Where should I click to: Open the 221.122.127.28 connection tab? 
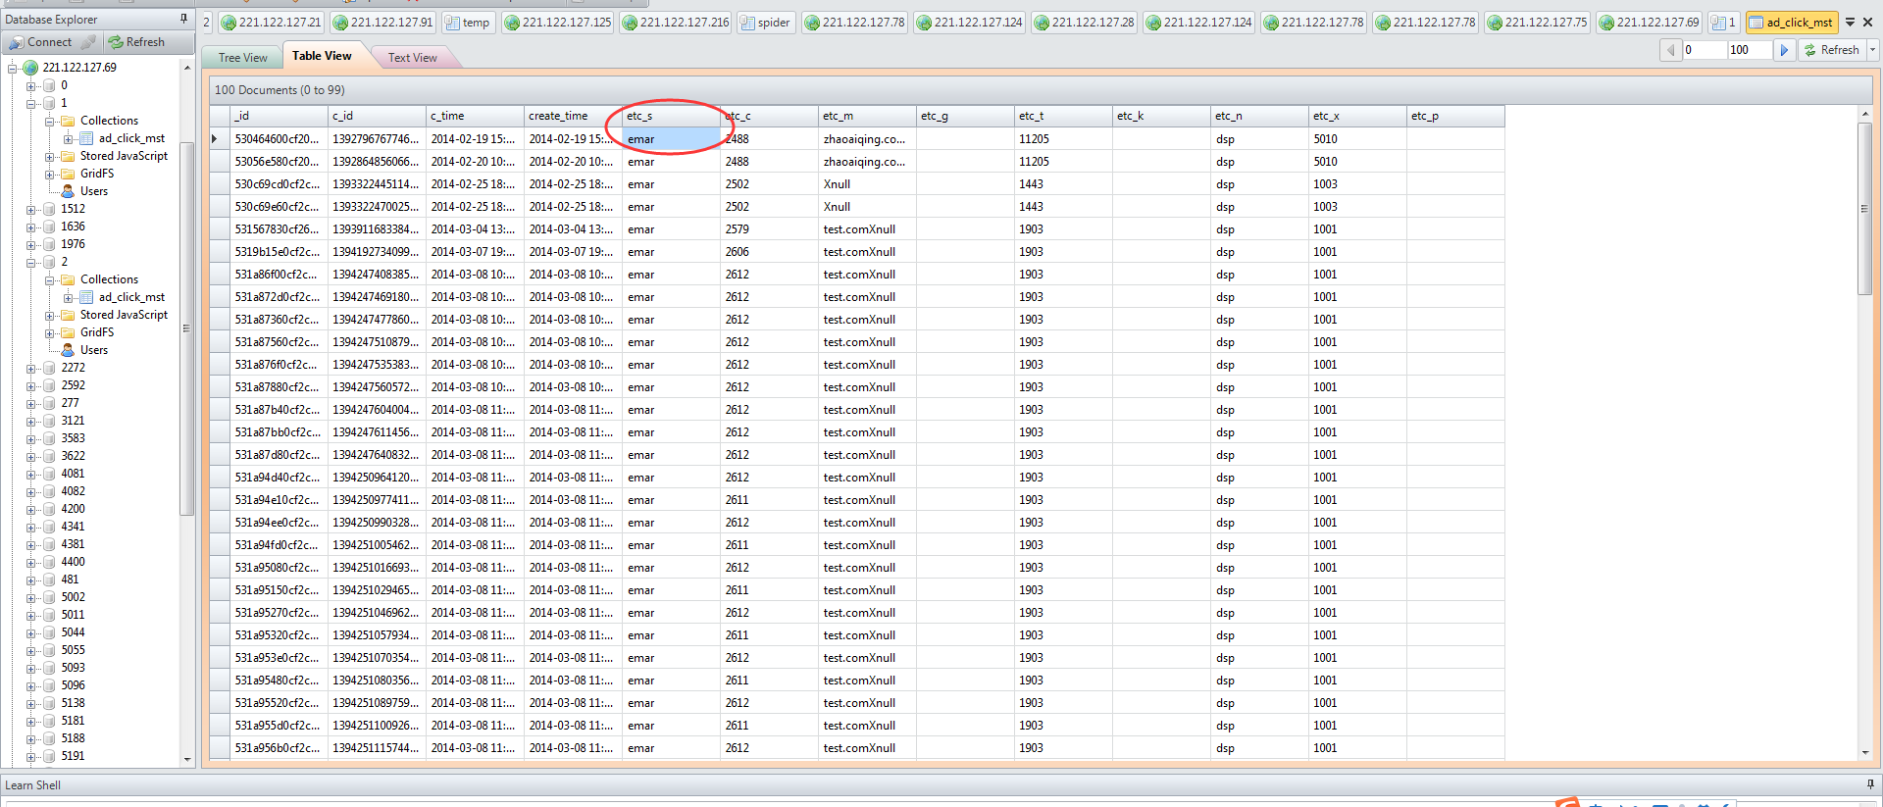click(x=1084, y=22)
